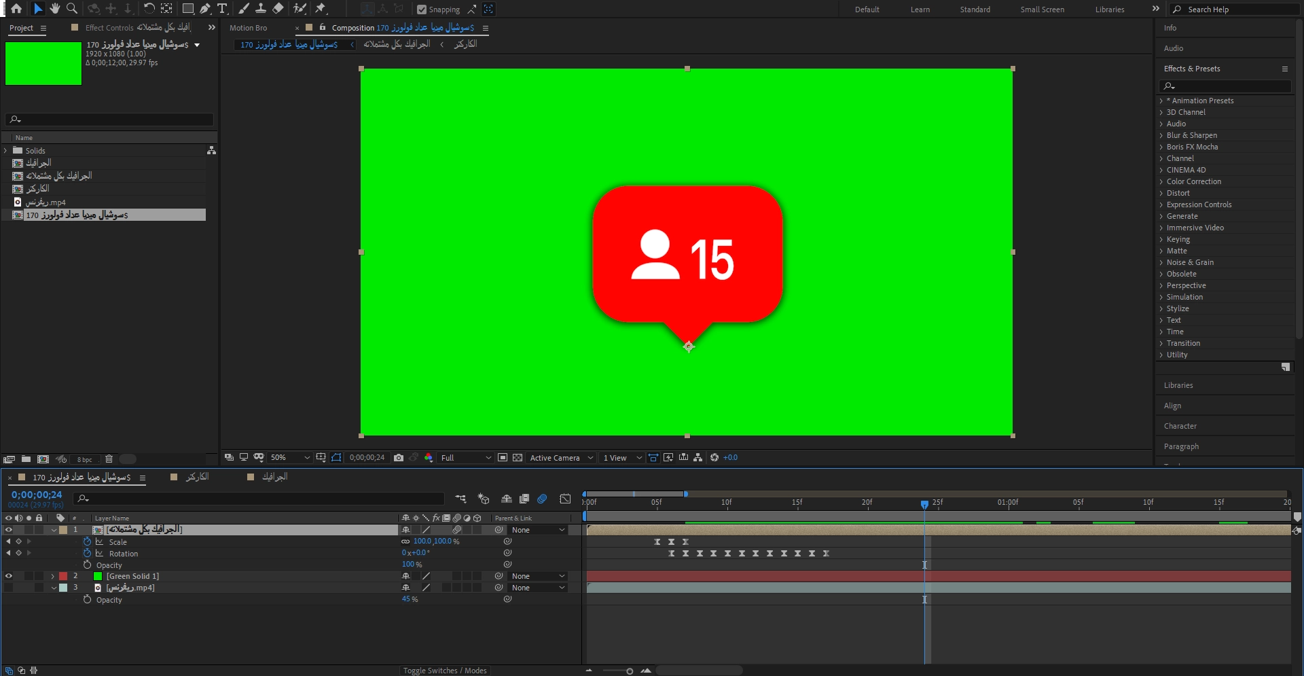This screenshot has width=1304, height=676.
Task: Collapse layer 1 properties chevron
Action: pyautogui.click(x=54, y=530)
